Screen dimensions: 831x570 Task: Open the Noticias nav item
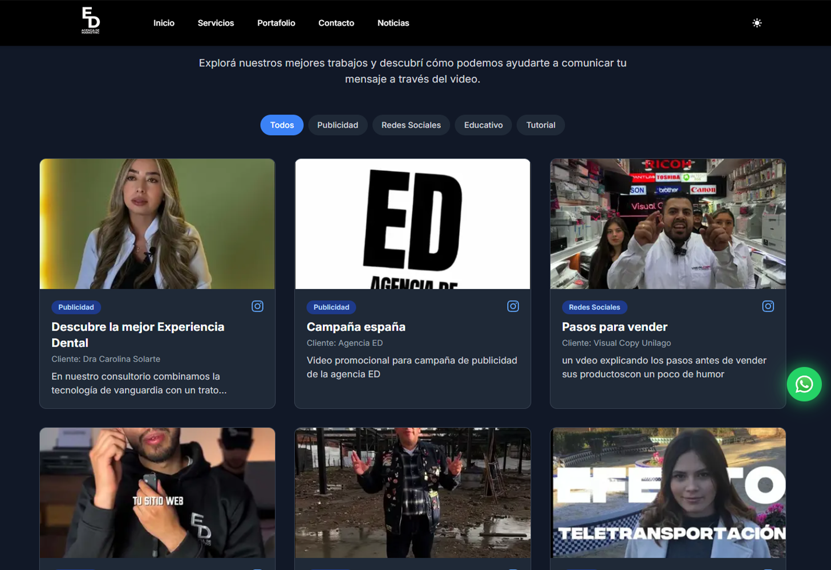click(x=393, y=23)
